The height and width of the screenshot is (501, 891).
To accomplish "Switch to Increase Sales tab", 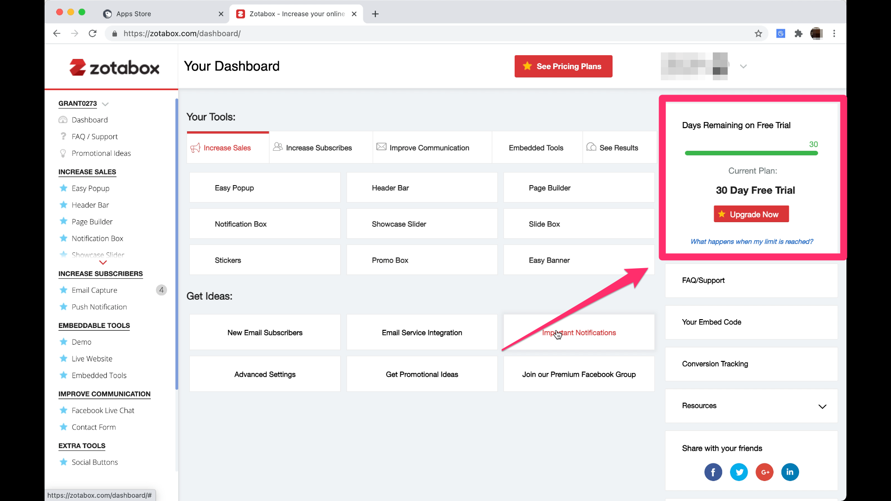I will click(x=228, y=148).
